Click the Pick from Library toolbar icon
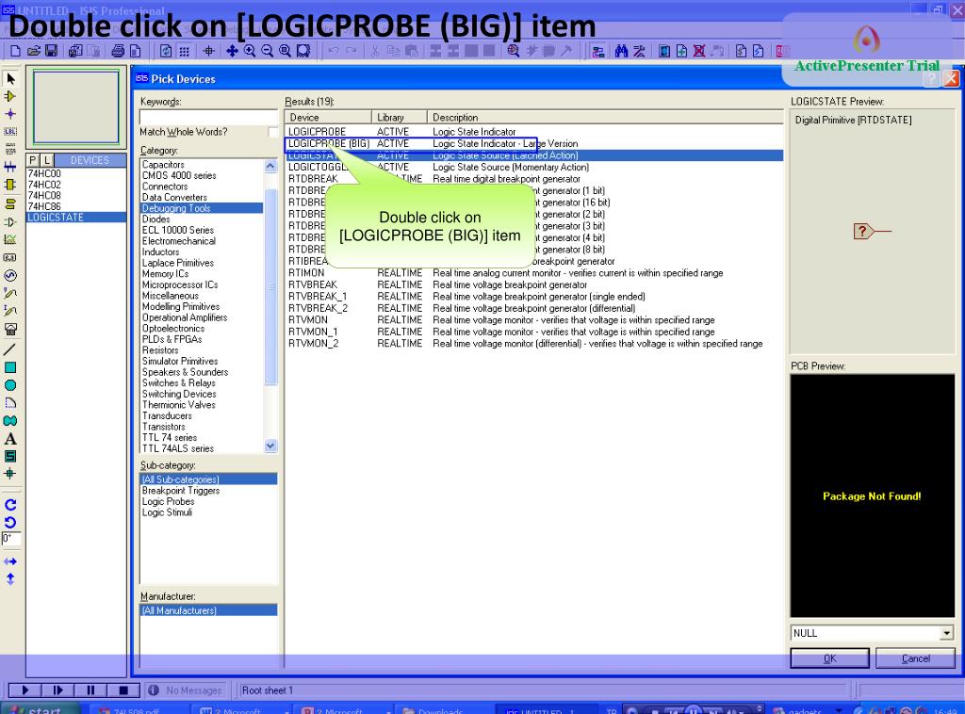This screenshot has height=714, width=965. (514, 51)
